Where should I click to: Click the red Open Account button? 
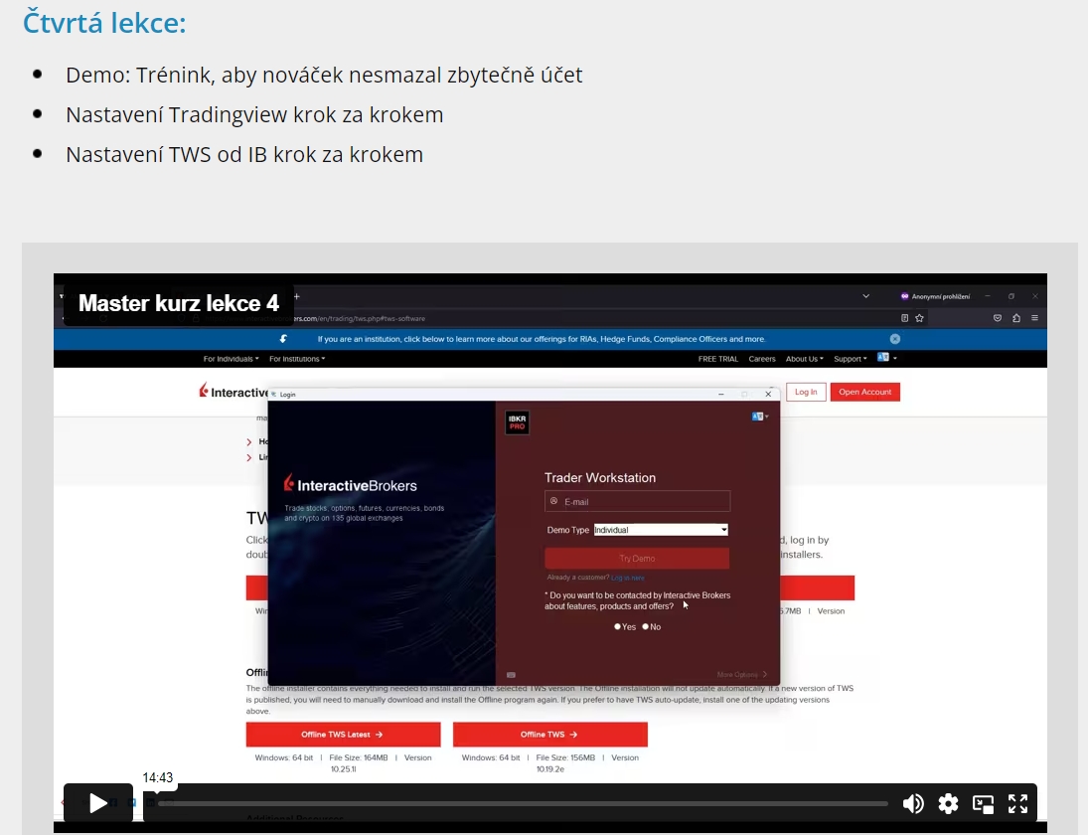tap(865, 393)
